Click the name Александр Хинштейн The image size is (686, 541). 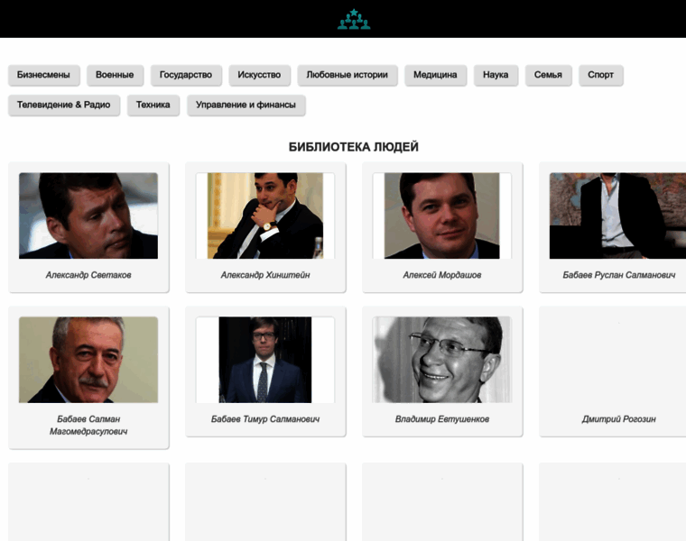(x=265, y=275)
